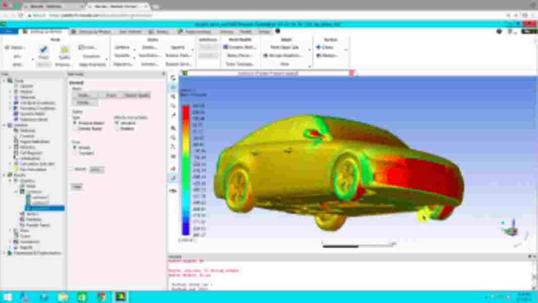Collapse the Solution tree node
This screenshot has width=538, height=303.
tap(4, 125)
